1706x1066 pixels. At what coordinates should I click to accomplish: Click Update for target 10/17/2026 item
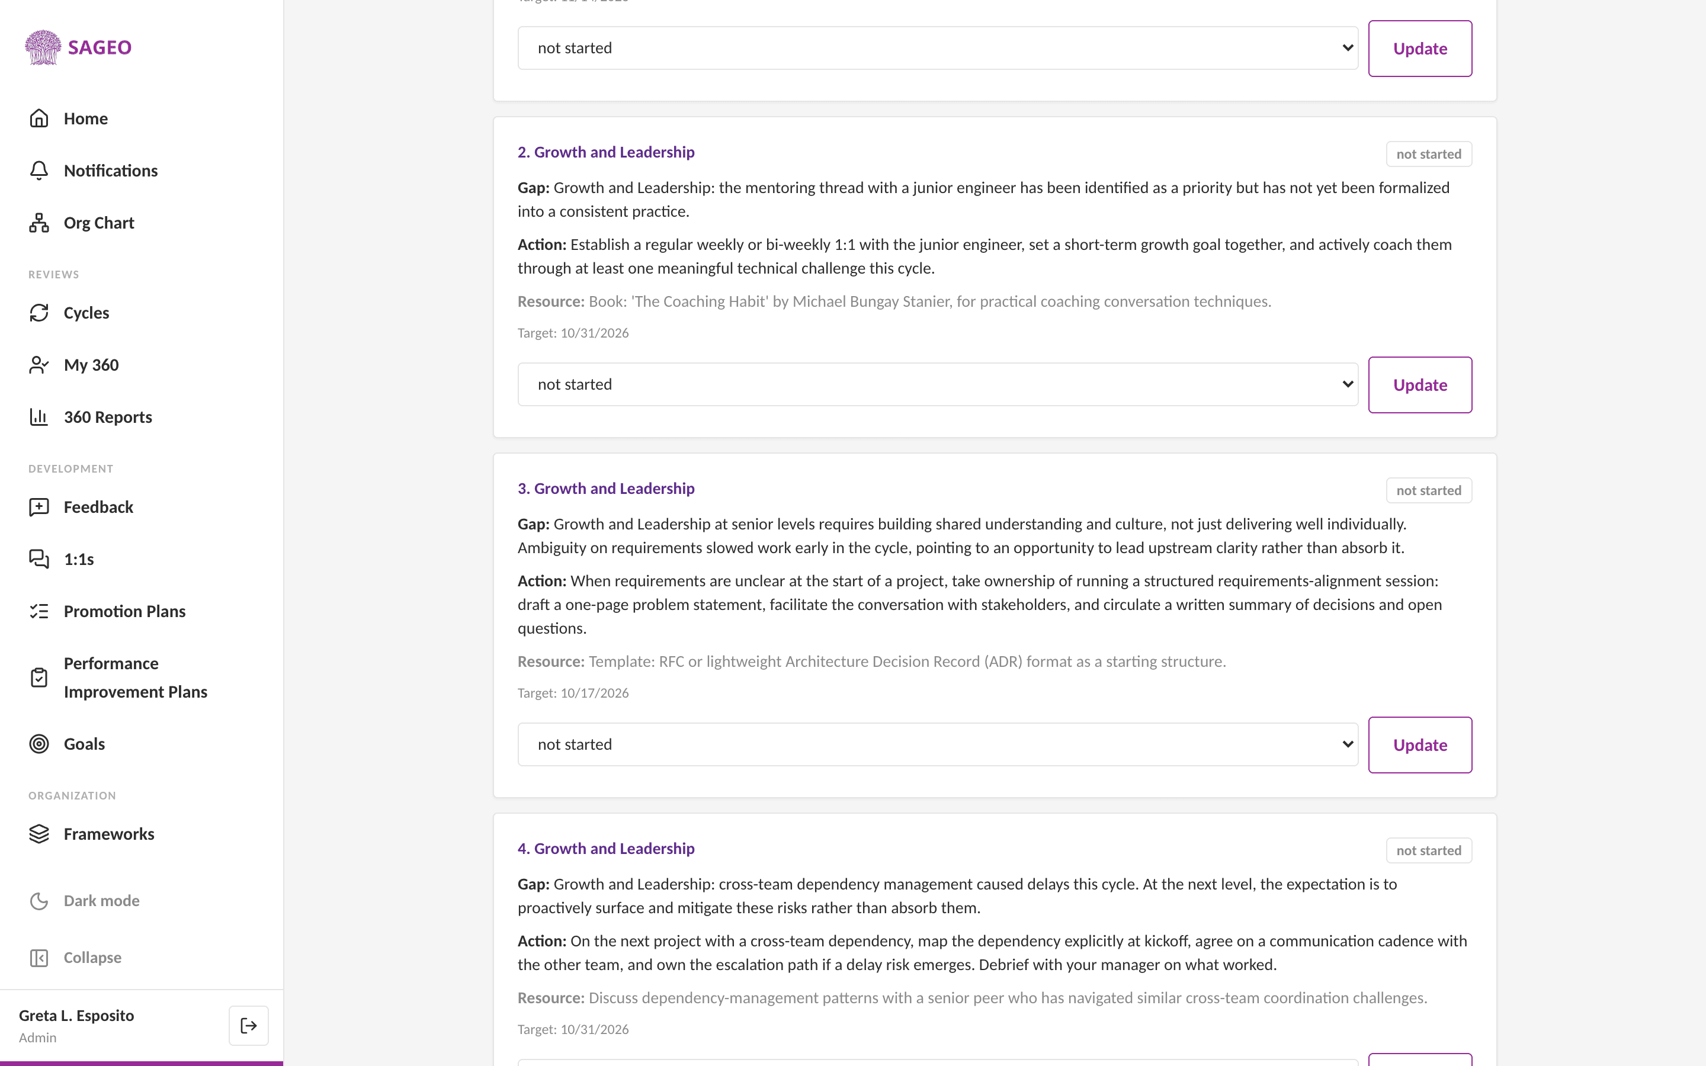click(x=1420, y=745)
